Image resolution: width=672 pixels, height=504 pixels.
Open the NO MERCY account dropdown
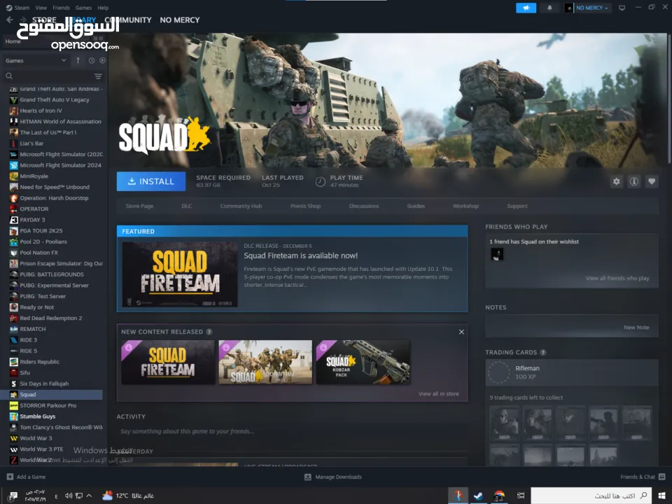[588, 8]
